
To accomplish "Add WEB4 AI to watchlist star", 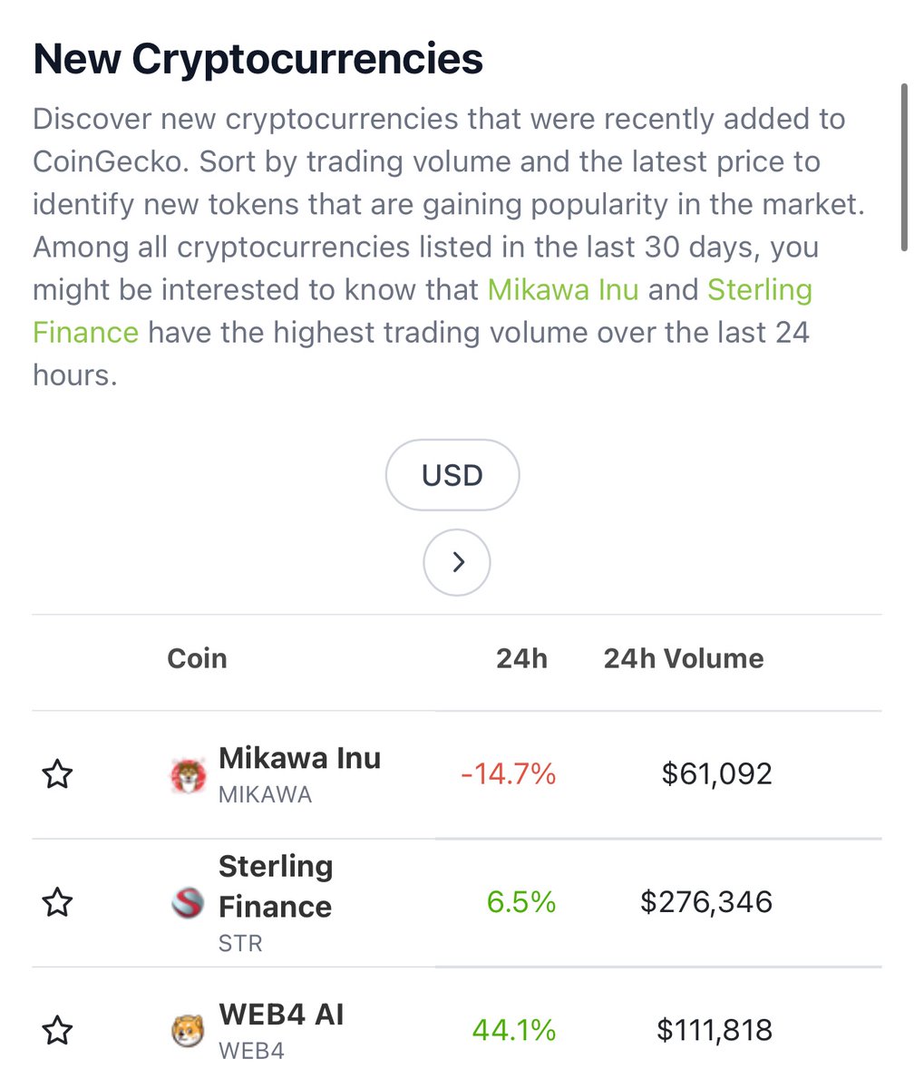I will pos(57,1031).
